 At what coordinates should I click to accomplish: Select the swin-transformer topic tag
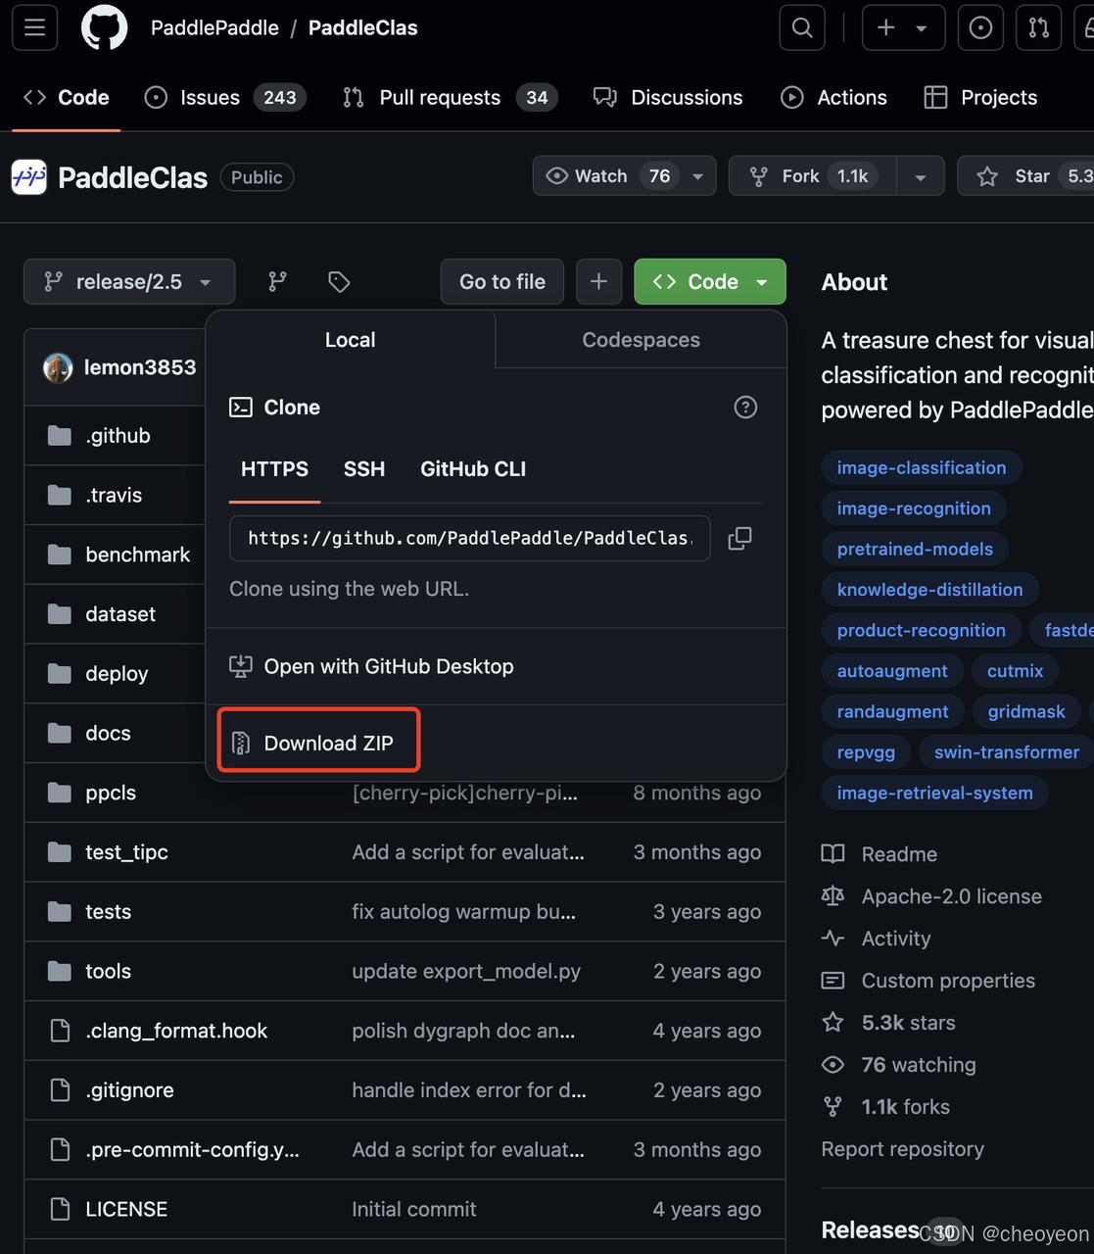pos(1007,751)
